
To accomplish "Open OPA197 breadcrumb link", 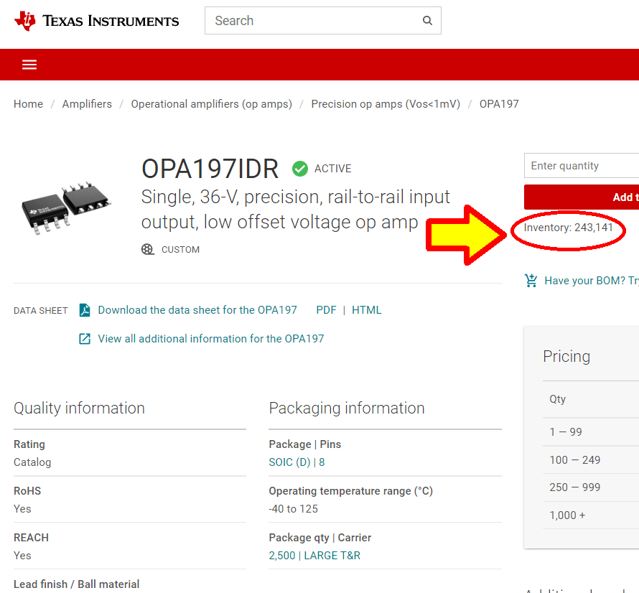I will click(x=499, y=104).
